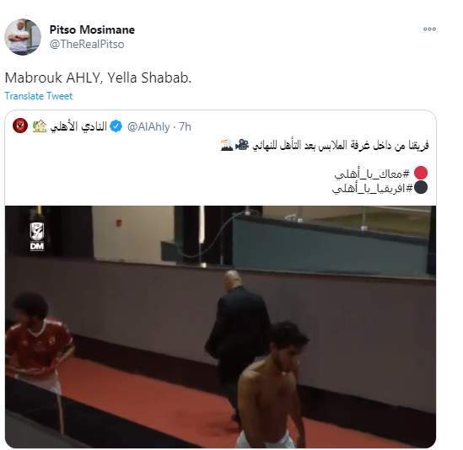Click the 7h timestamp
This screenshot has width=463, height=450.
click(x=185, y=127)
